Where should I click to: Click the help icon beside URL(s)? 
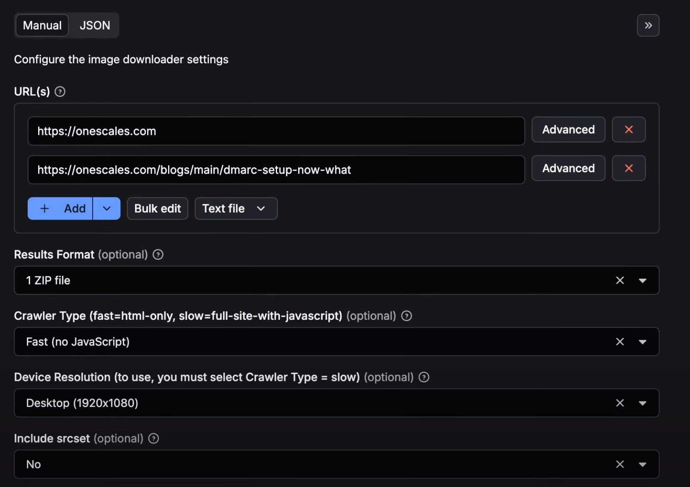click(x=60, y=91)
